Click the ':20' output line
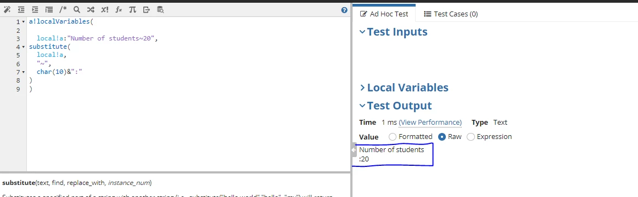 [x=364, y=159]
